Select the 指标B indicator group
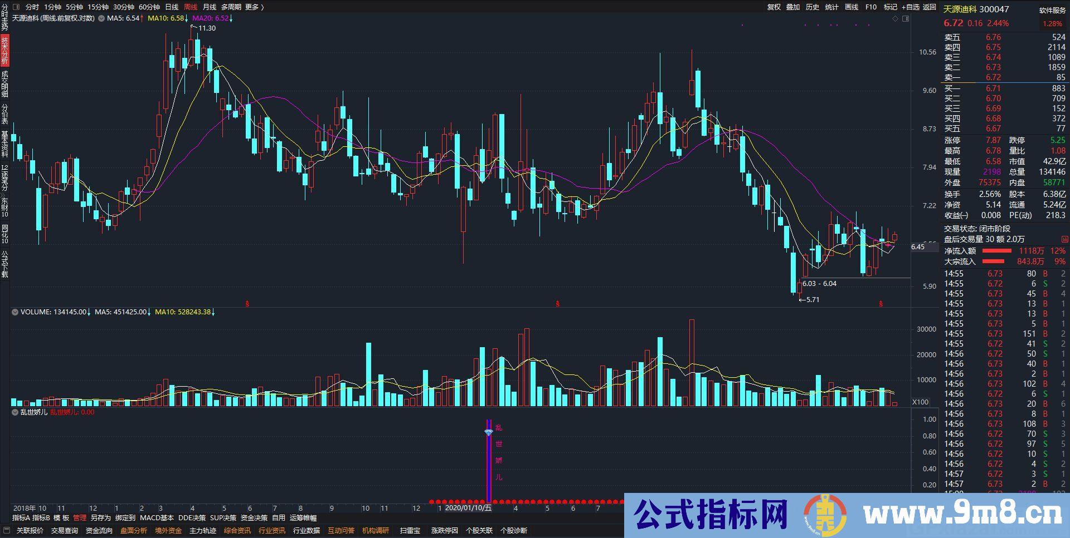Viewport: 1070px width, 538px height. point(41,518)
